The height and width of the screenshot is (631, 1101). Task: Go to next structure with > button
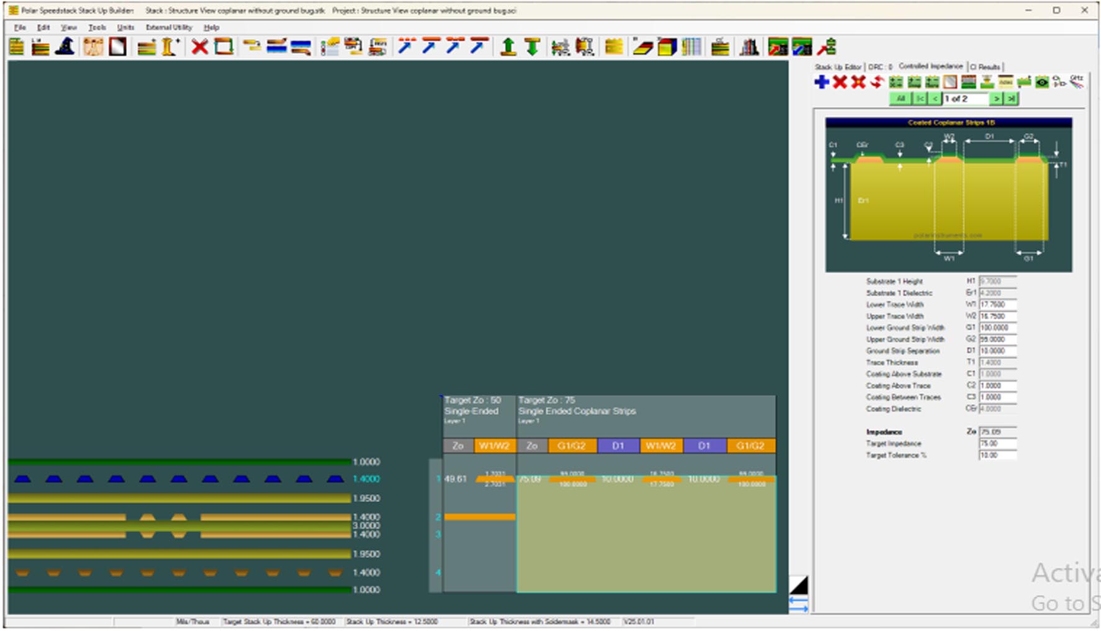996,99
